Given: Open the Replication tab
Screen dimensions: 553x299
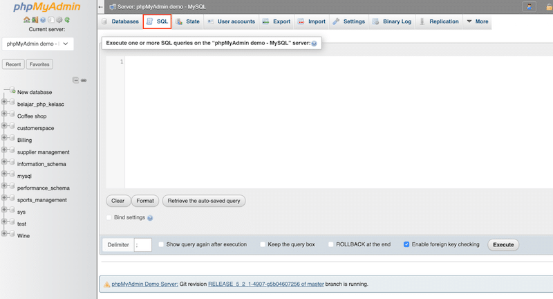Looking at the screenshot, I should (439, 21).
